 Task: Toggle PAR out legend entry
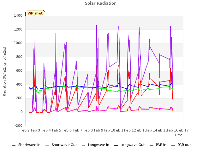tap(181, 145)
